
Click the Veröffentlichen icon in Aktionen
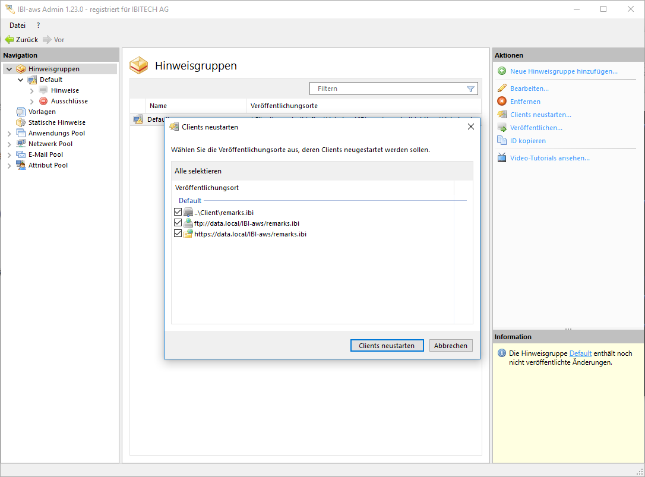[x=502, y=128]
